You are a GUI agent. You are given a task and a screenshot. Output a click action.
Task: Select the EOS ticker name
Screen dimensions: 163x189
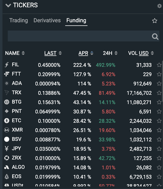17,177
